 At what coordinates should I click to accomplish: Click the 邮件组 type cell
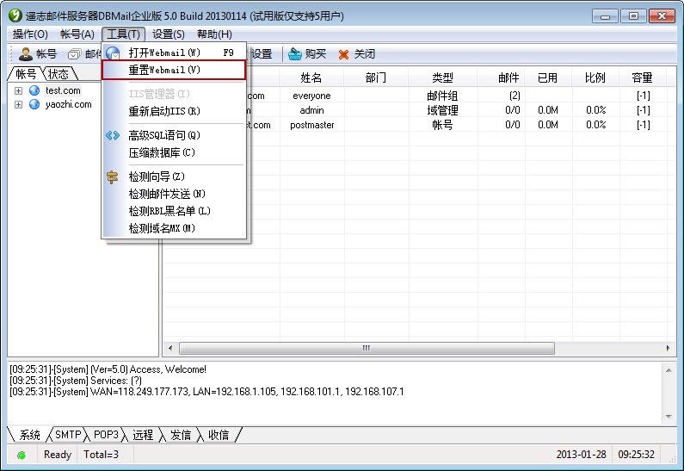tap(443, 96)
